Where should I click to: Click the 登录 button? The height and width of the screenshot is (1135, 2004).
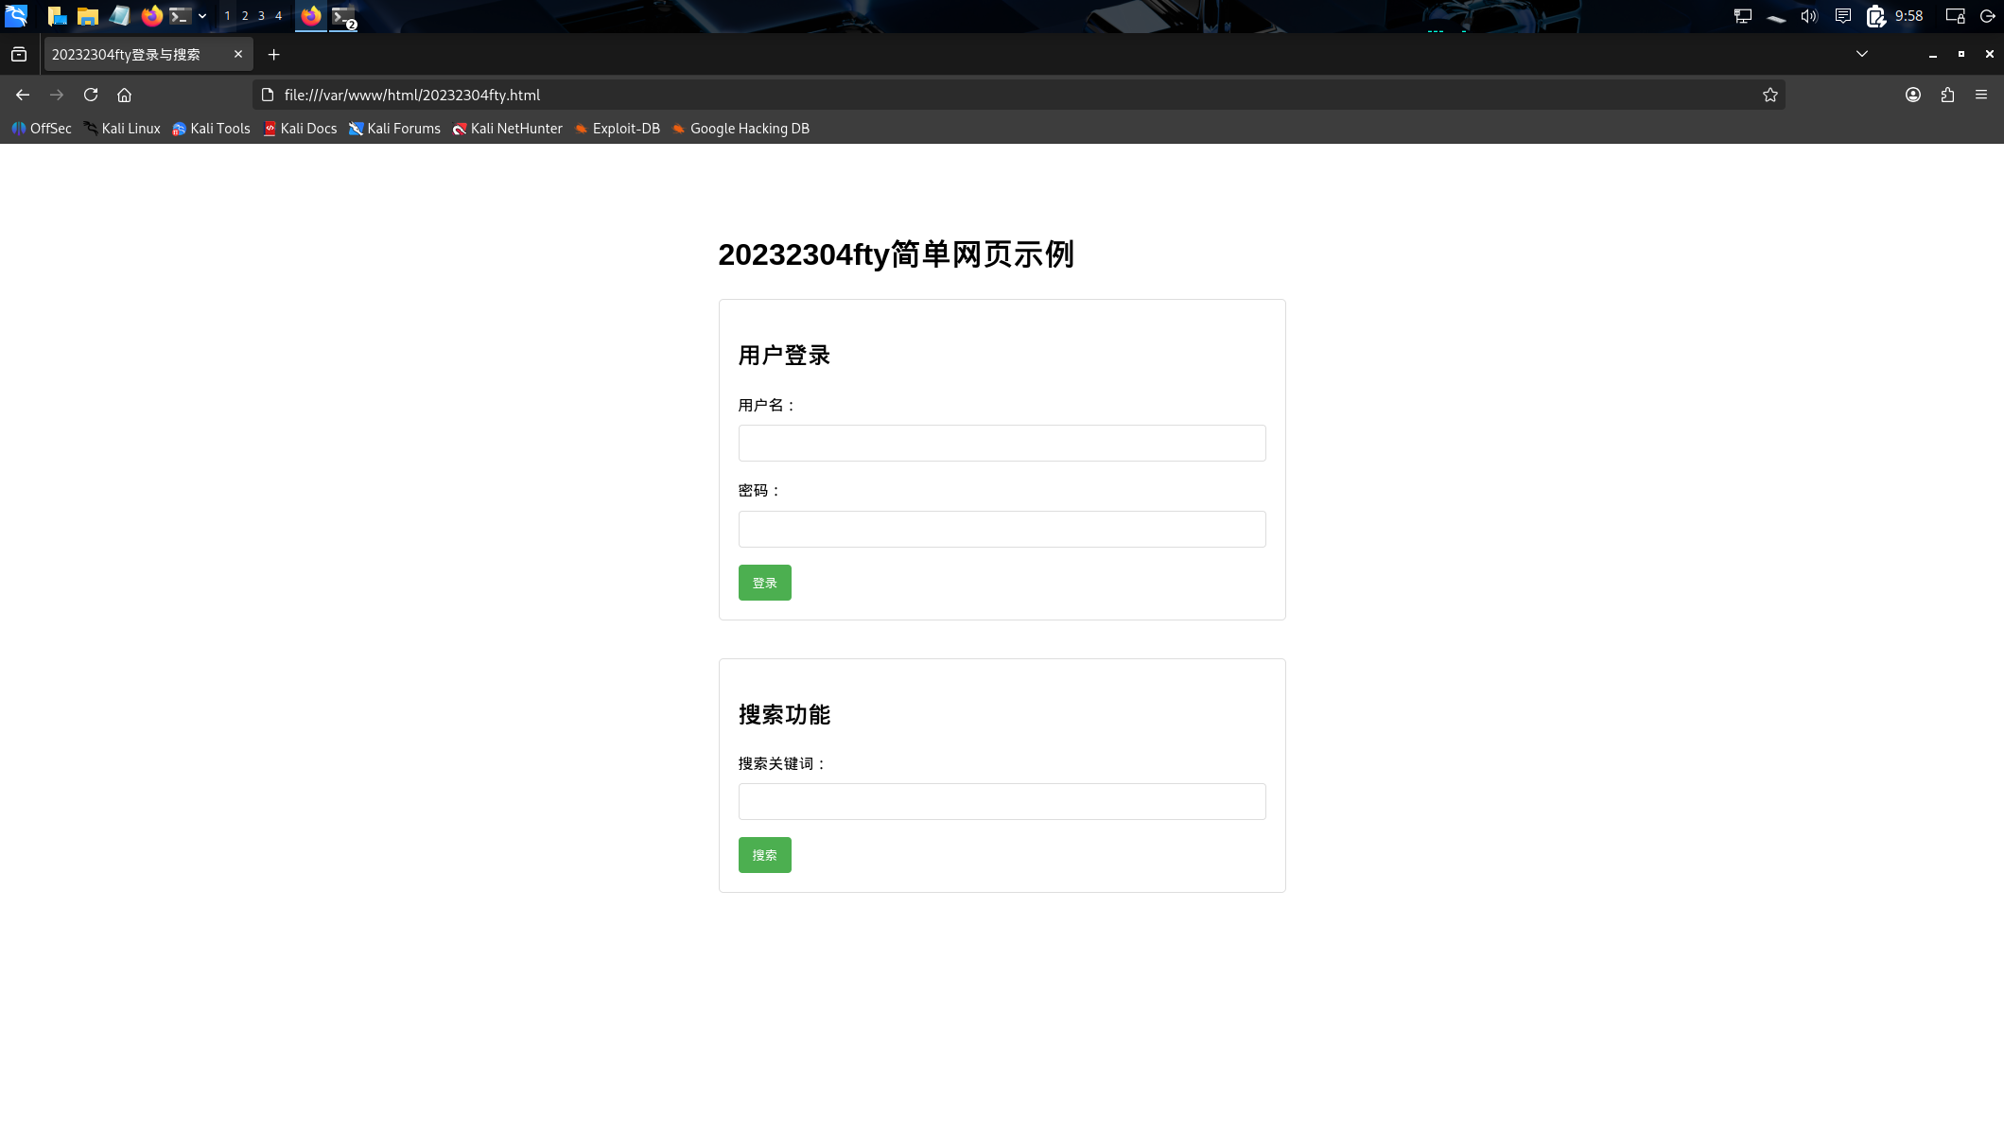764,583
